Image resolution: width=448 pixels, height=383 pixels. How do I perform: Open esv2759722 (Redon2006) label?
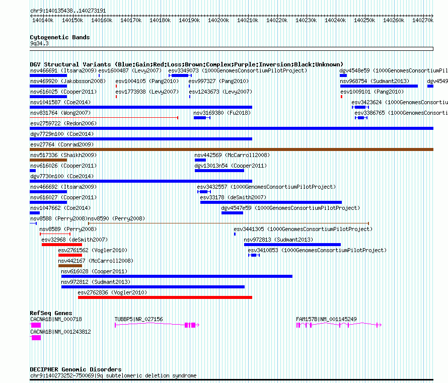63,123
